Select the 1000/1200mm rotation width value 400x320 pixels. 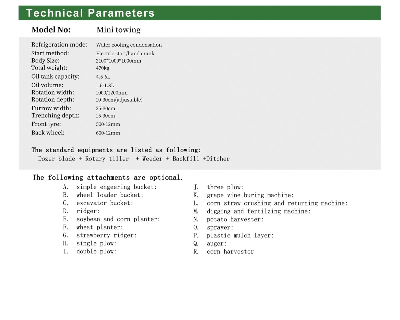[x=112, y=93]
